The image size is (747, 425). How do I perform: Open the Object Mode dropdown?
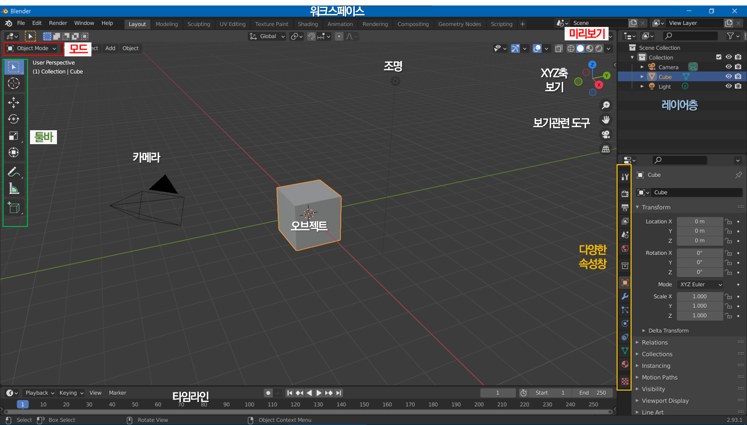[31, 48]
